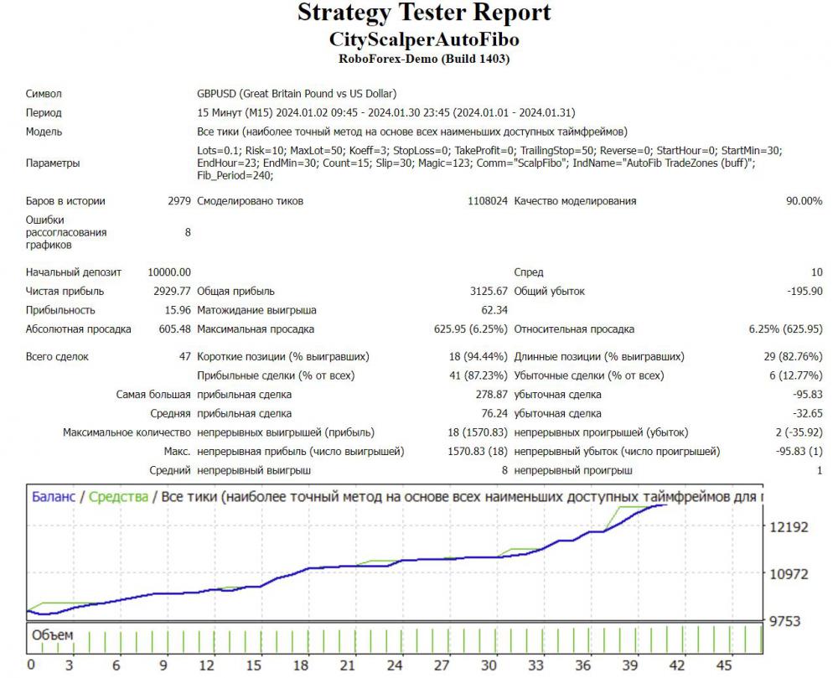
Task: Click the x-axis tick label 9
Action: pyautogui.click(x=163, y=665)
